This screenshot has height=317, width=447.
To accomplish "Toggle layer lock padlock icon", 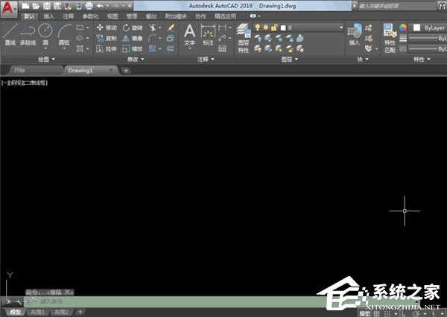I will (x=274, y=28).
